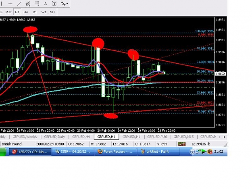Viewport: 252px width, 189px height.
Task: Click the H: 1.9862 status field
Action: (98, 144)
